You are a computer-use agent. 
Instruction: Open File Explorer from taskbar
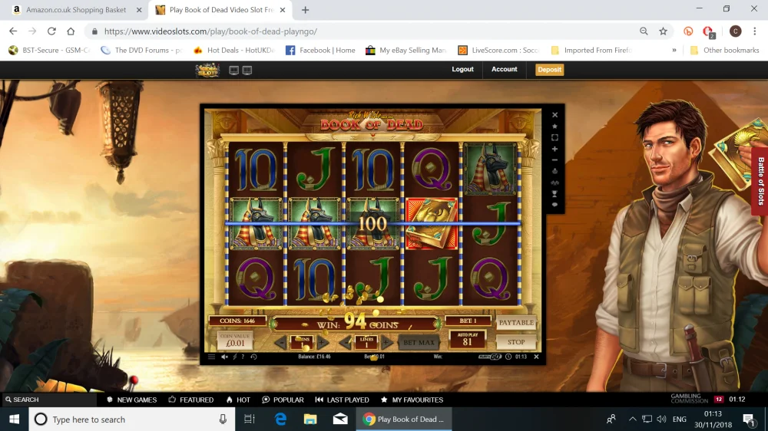pos(310,419)
